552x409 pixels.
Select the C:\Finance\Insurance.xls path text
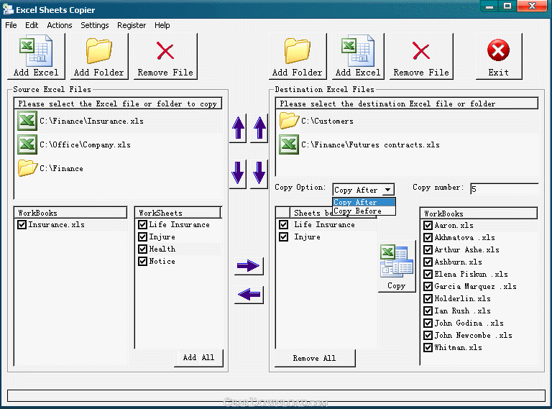point(91,121)
